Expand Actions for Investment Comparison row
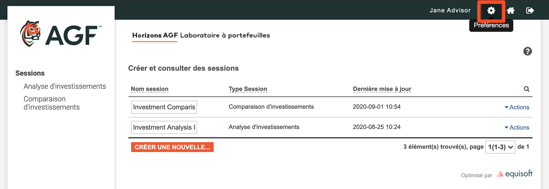 point(517,107)
